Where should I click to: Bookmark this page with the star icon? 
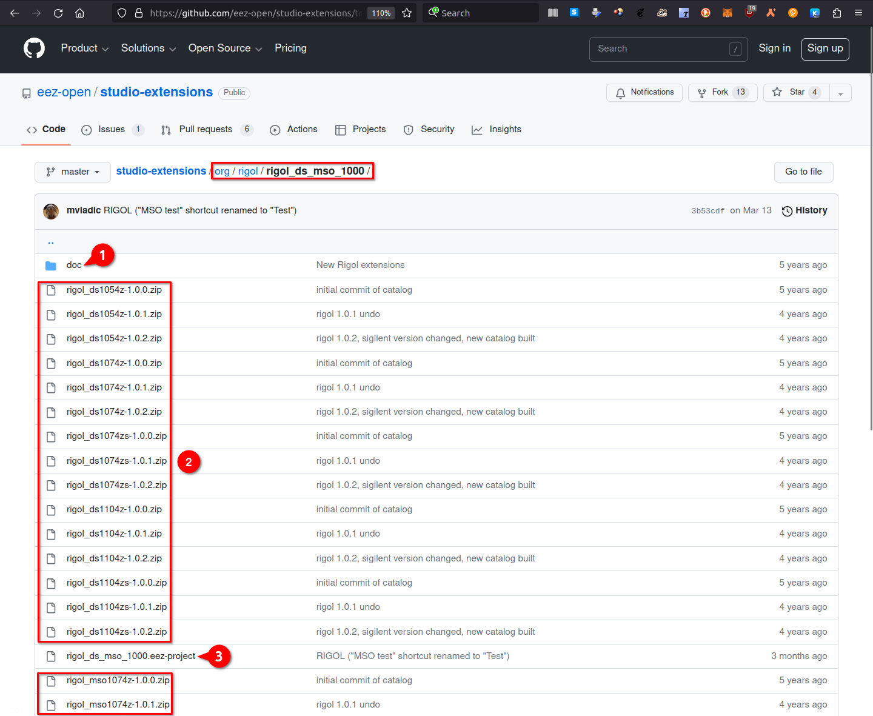407,13
